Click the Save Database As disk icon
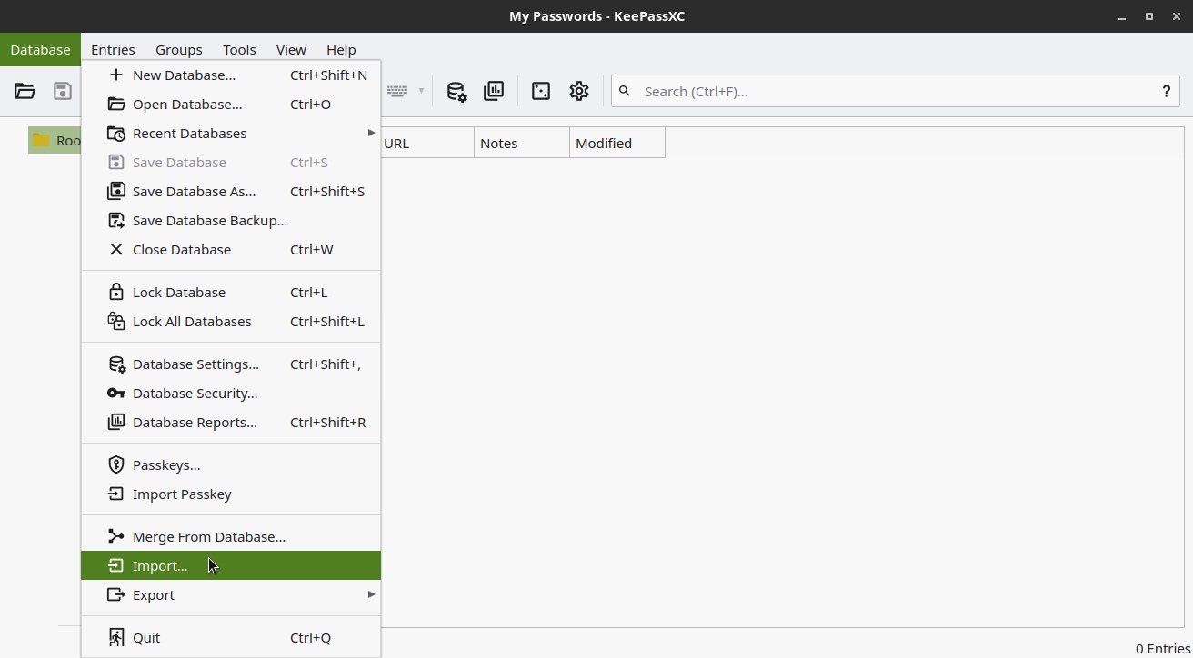The height and width of the screenshot is (658, 1193). point(115,192)
